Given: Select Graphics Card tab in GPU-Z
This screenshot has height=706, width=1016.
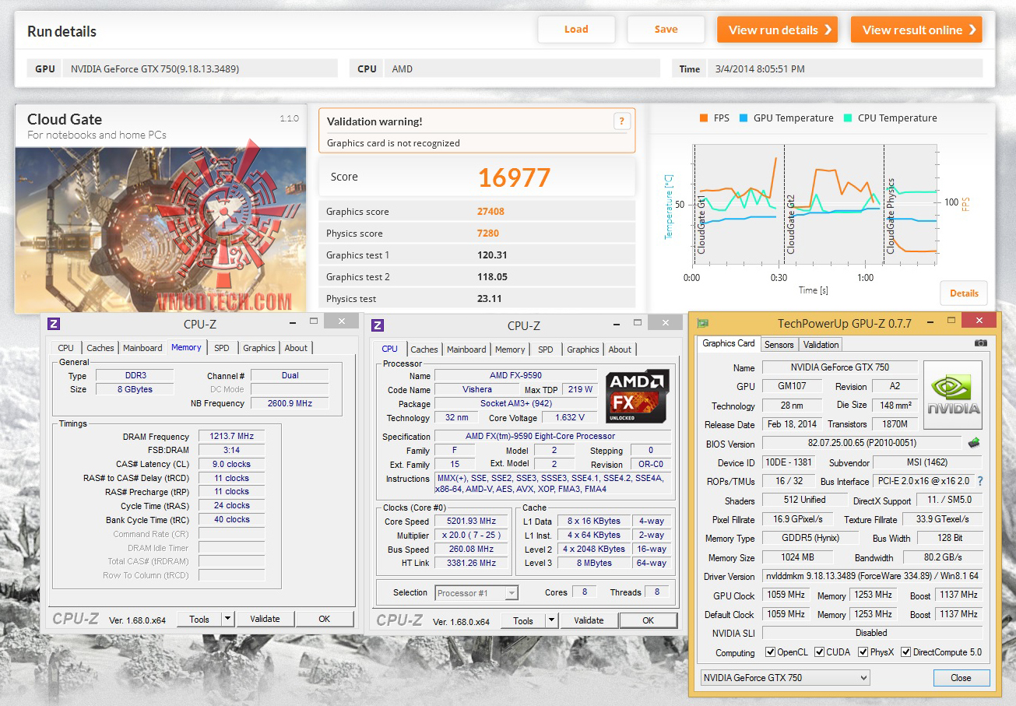Looking at the screenshot, I should tap(729, 343).
